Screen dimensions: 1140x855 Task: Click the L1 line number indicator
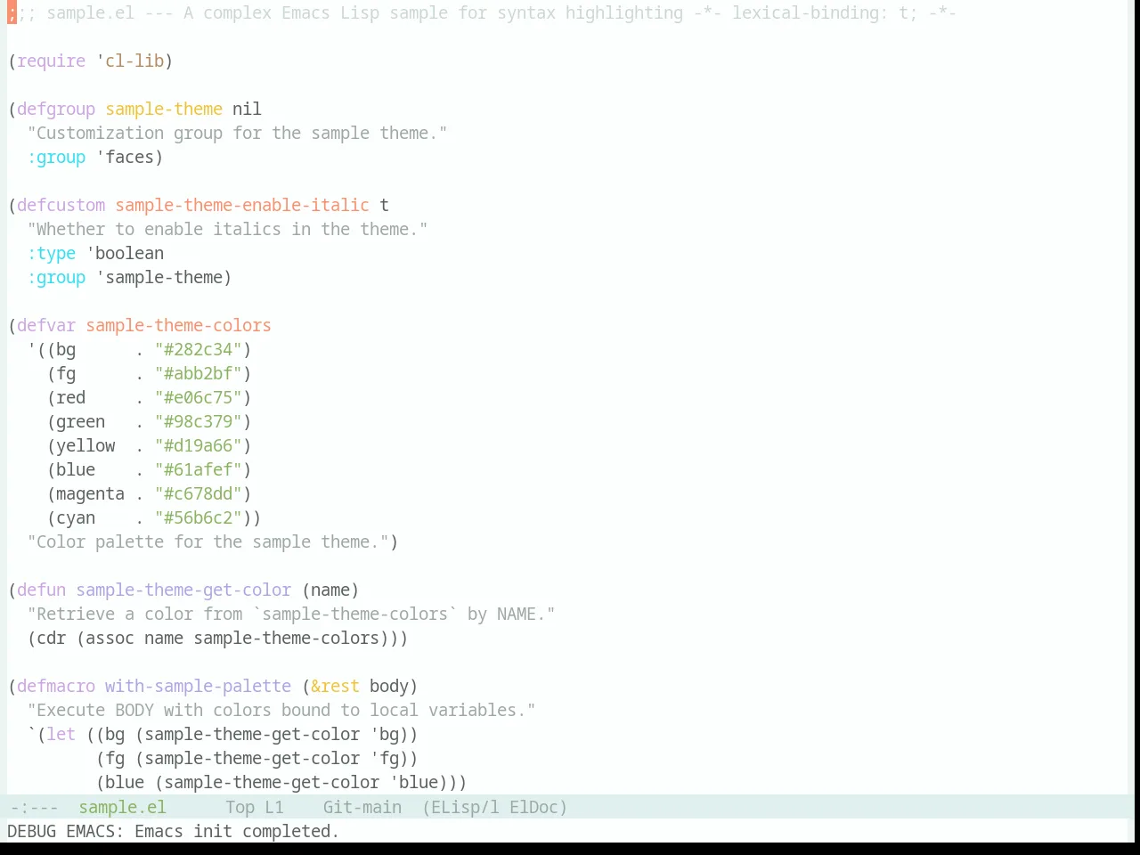tap(274, 807)
